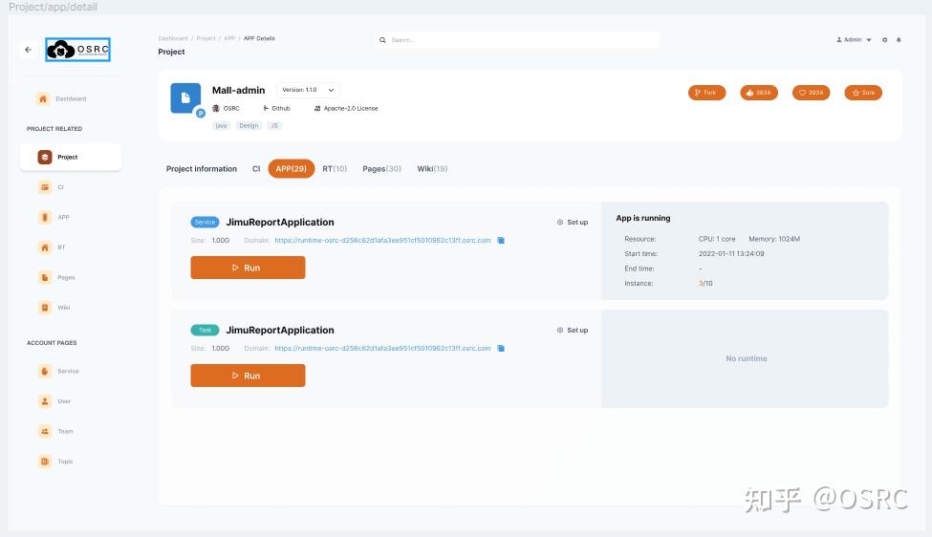
Task: Open the Team sidebar item
Action: [55, 431]
